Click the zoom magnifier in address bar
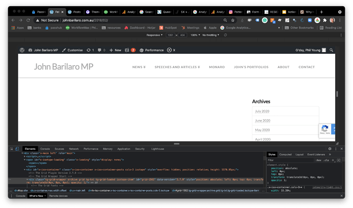The width and height of the screenshot is (353, 208). [225, 20]
